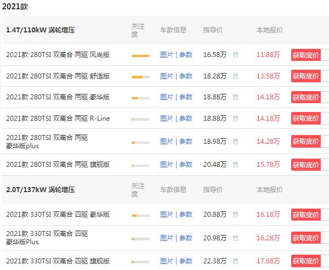Select model 2021款 280TSI 两驱 旗舰版

point(58,165)
